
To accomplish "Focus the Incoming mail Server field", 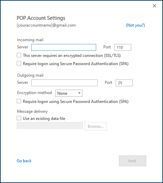I will click(64, 47).
